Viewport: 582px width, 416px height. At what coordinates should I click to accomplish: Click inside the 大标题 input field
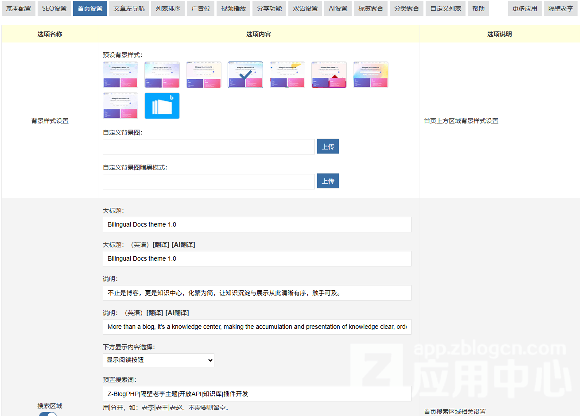pos(257,224)
